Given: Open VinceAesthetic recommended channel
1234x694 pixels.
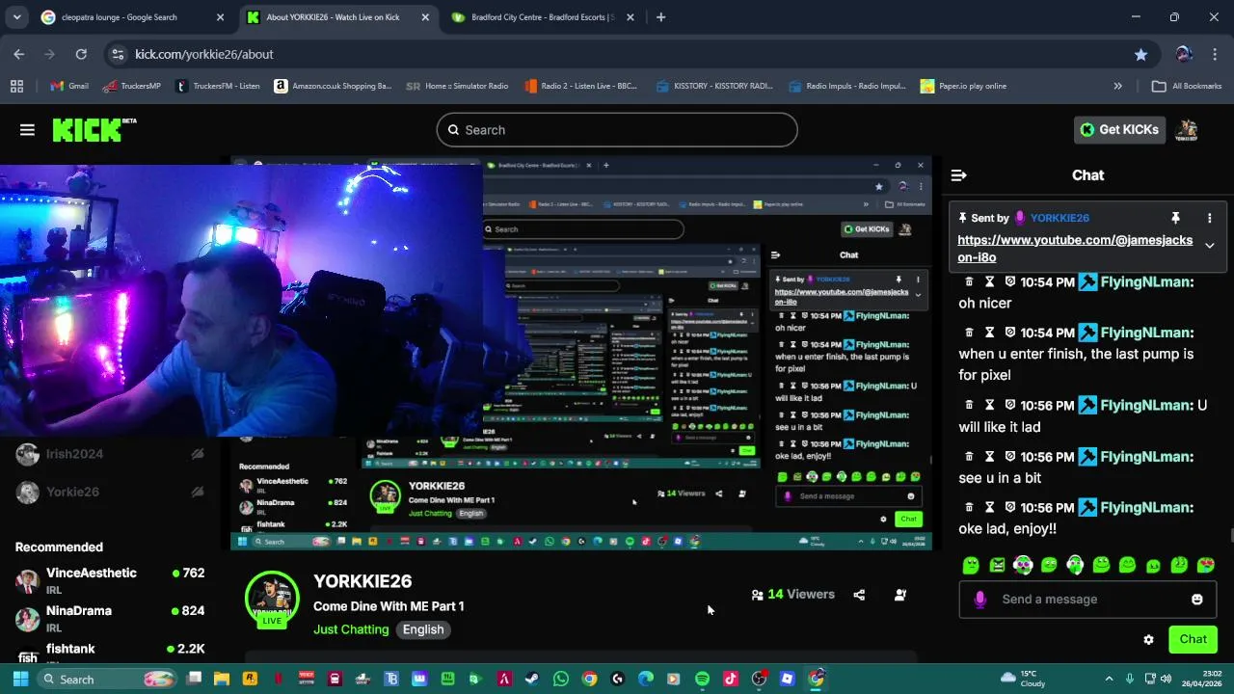Looking at the screenshot, I should point(110,579).
